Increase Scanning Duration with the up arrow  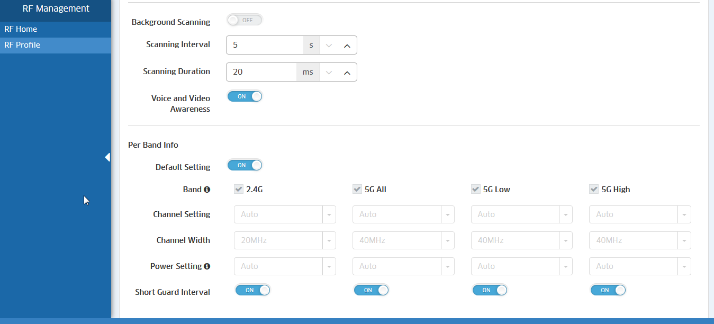[x=347, y=73]
